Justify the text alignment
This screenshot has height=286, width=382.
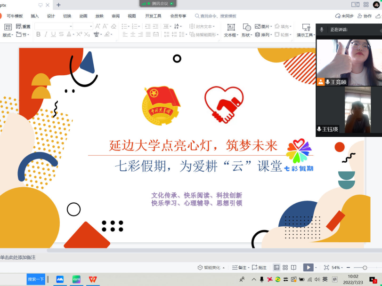point(148,34)
